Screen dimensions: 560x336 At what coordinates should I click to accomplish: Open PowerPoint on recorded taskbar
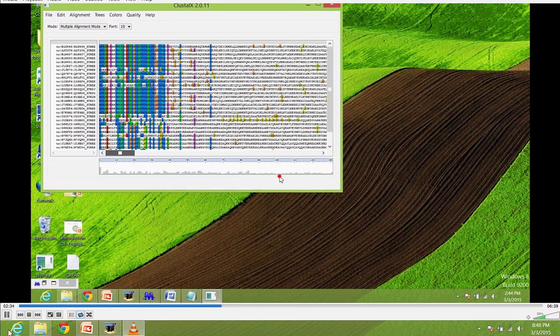(x=107, y=296)
